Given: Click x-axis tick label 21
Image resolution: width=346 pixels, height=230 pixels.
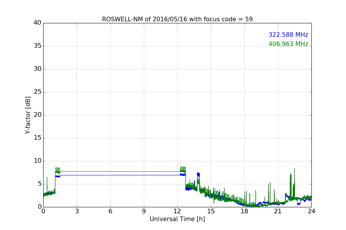Looking at the screenshot, I should pyautogui.click(x=278, y=211).
